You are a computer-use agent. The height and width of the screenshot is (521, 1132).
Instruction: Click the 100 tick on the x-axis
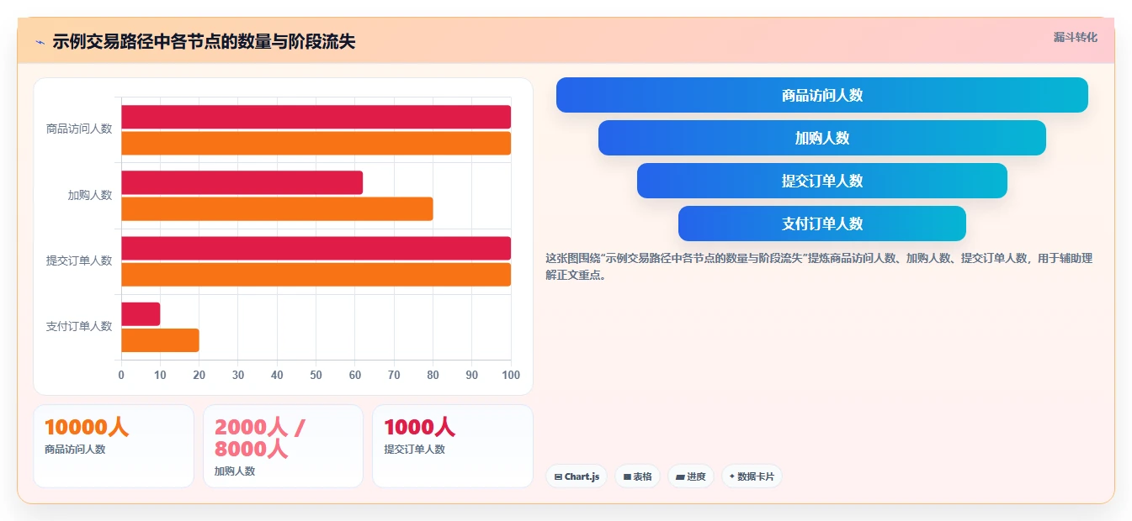[x=510, y=375]
